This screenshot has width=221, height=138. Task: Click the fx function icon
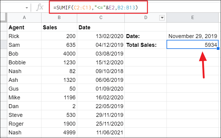40,7
